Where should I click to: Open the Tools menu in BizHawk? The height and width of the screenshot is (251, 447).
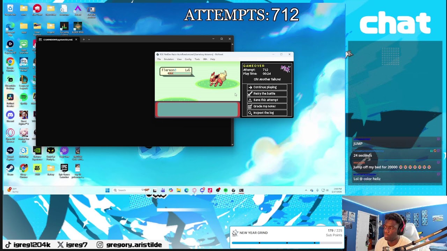197,59
